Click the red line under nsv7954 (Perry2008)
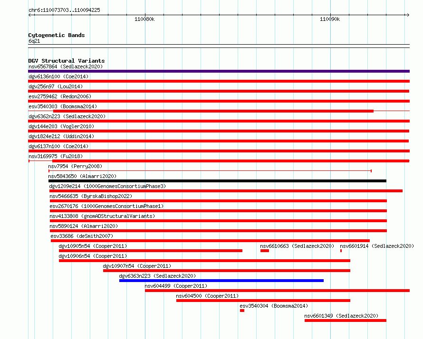 210,171
